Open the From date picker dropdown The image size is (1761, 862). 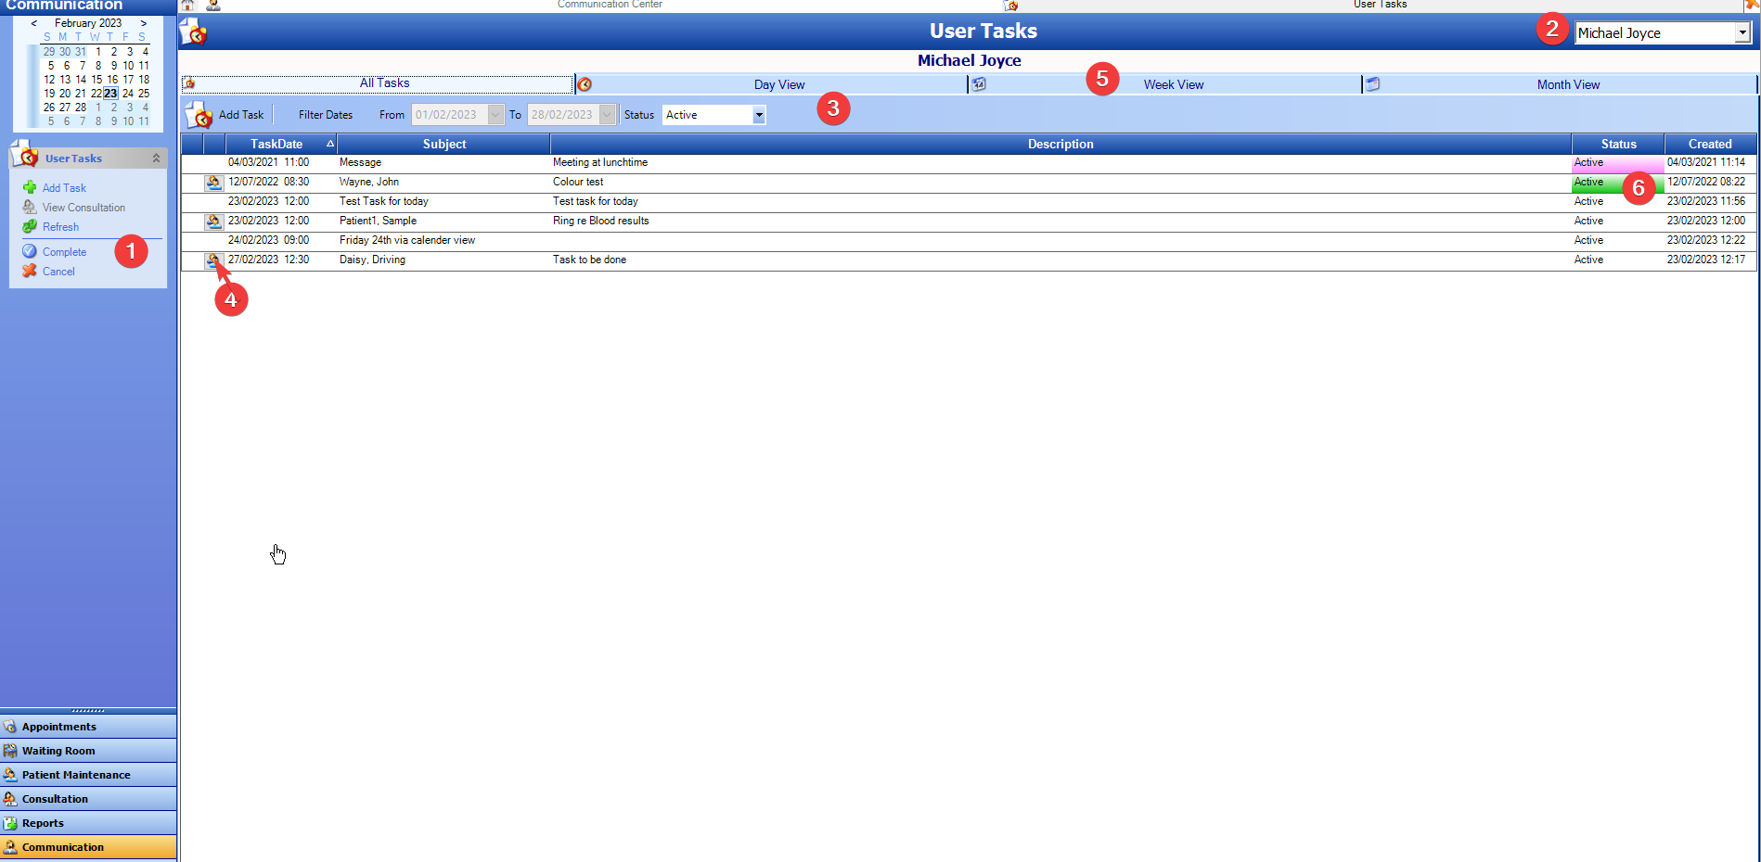(495, 115)
